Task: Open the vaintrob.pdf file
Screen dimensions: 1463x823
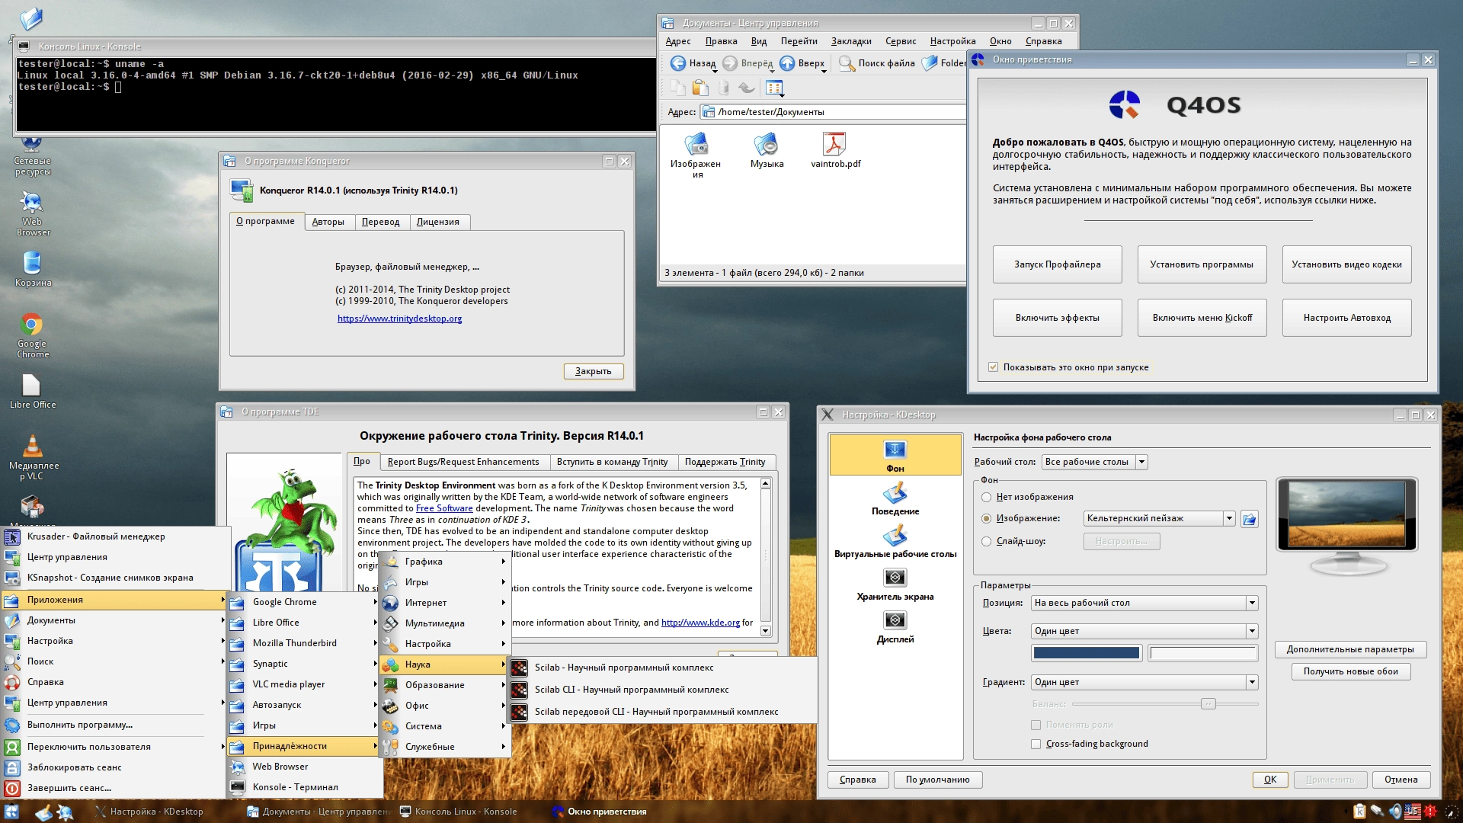Action: [835, 150]
